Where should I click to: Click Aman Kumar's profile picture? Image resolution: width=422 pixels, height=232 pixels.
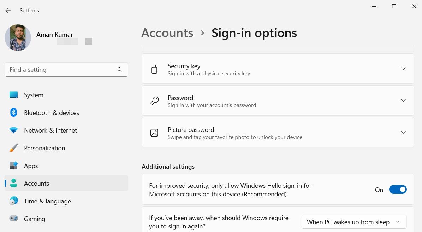click(x=18, y=37)
